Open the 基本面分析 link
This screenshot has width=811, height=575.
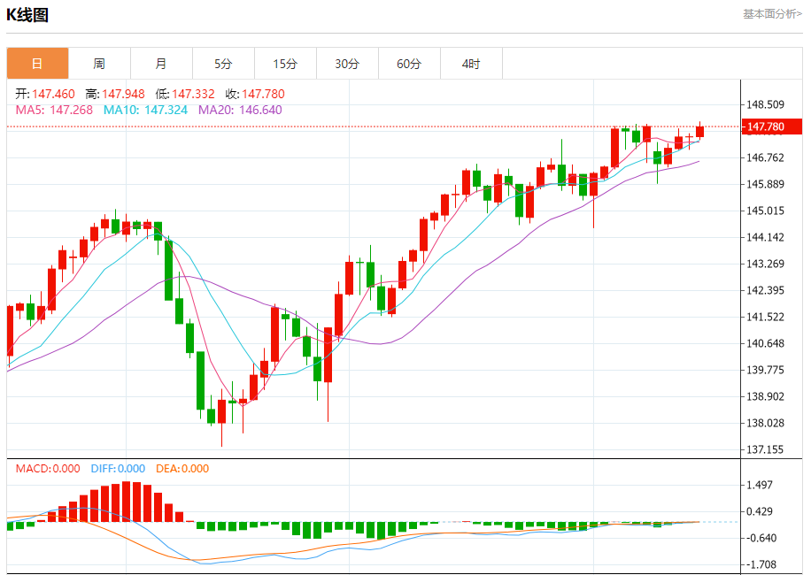click(x=772, y=14)
